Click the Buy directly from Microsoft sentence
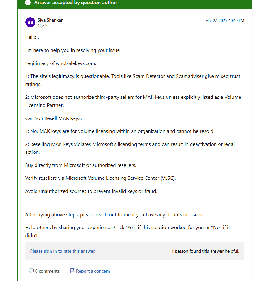This screenshot has height=281, width=271. click(81, 165)
